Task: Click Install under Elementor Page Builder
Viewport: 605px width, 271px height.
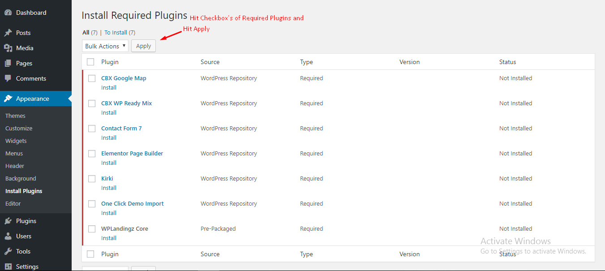Action: coord(109,163)
